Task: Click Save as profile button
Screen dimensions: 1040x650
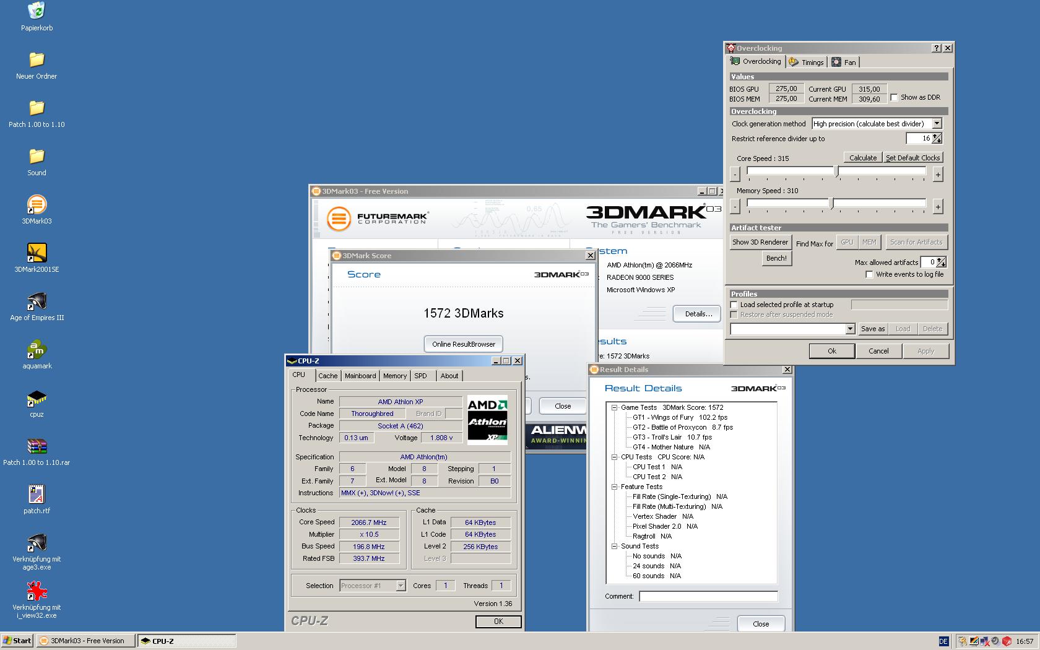Action: click(873, 329)
